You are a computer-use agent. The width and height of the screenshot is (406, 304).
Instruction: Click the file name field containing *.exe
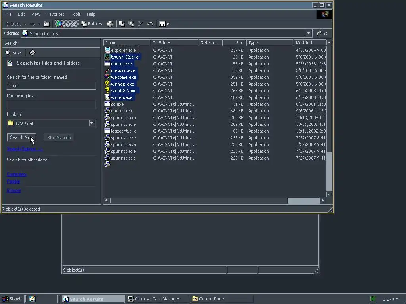(x=51, y=85)
